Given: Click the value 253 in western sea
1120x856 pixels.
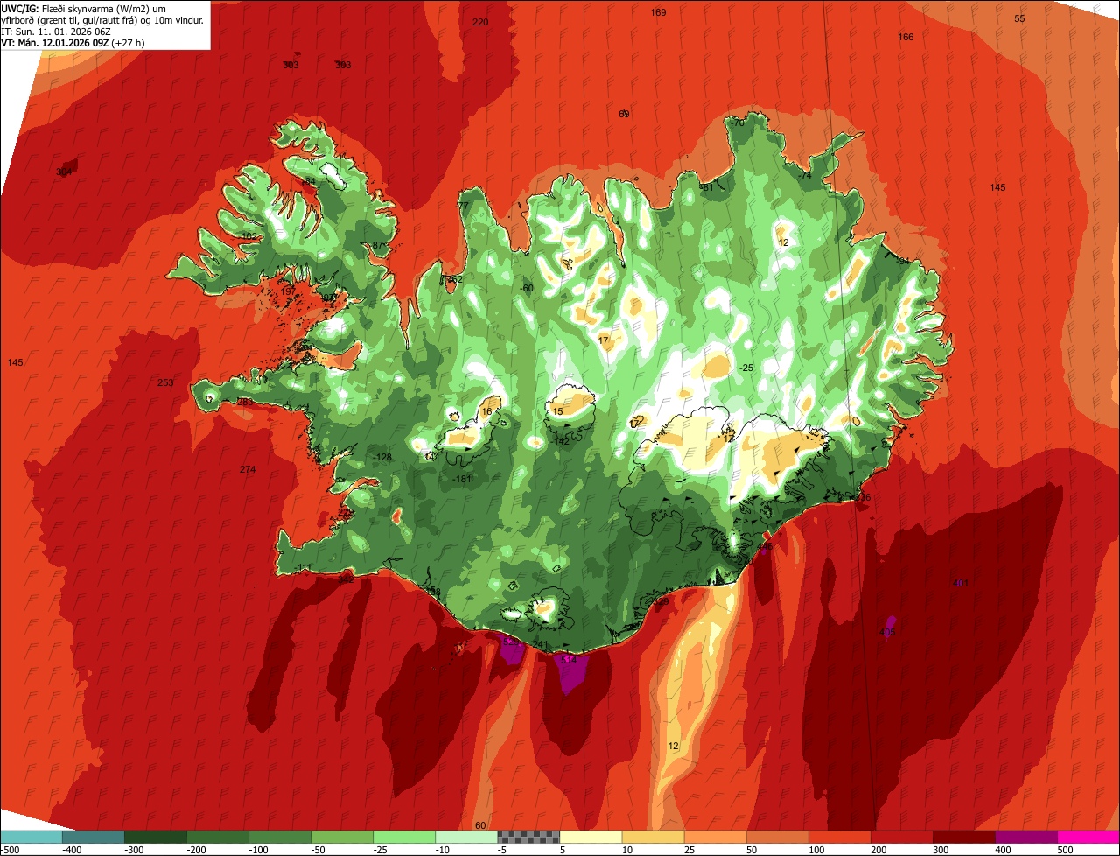Looking at the screenshot, I should click(165, 382).
